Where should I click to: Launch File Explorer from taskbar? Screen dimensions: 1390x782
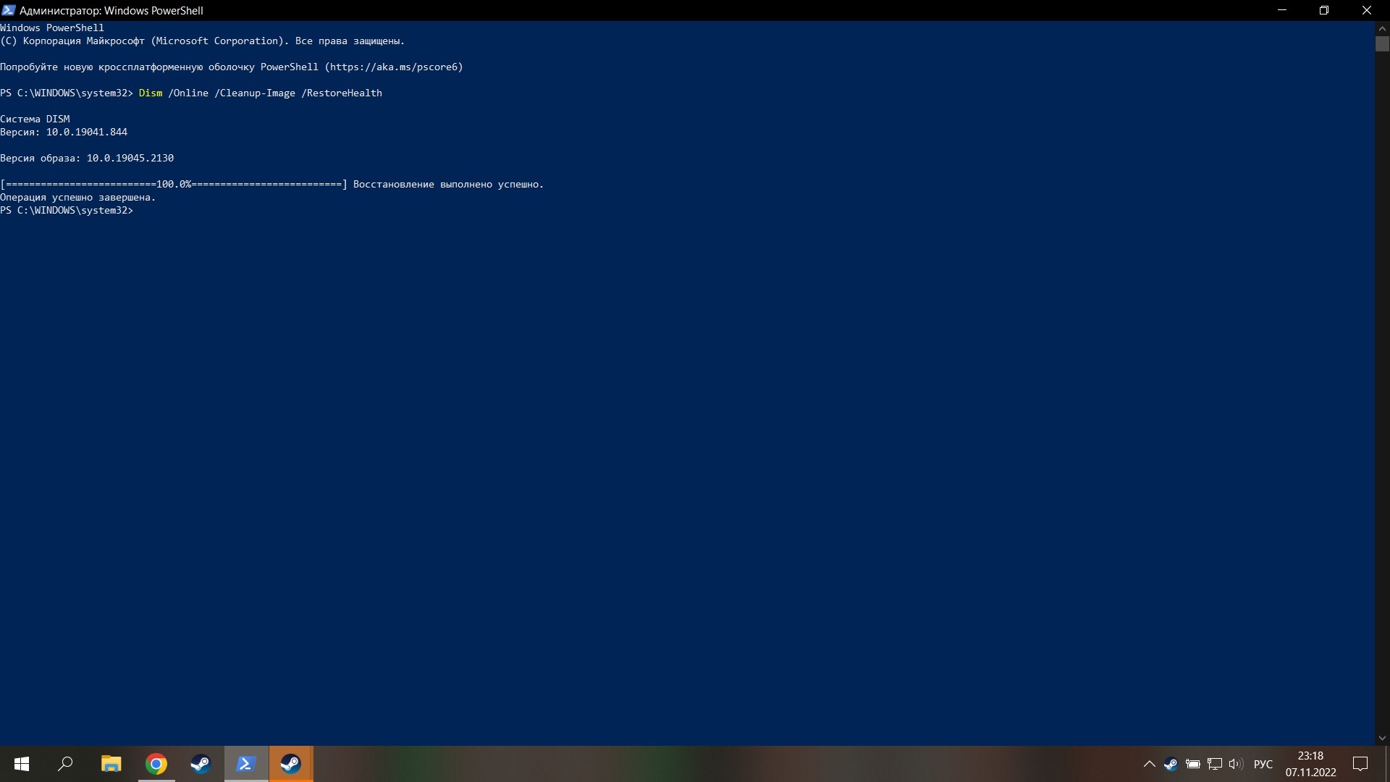(111, 764)
